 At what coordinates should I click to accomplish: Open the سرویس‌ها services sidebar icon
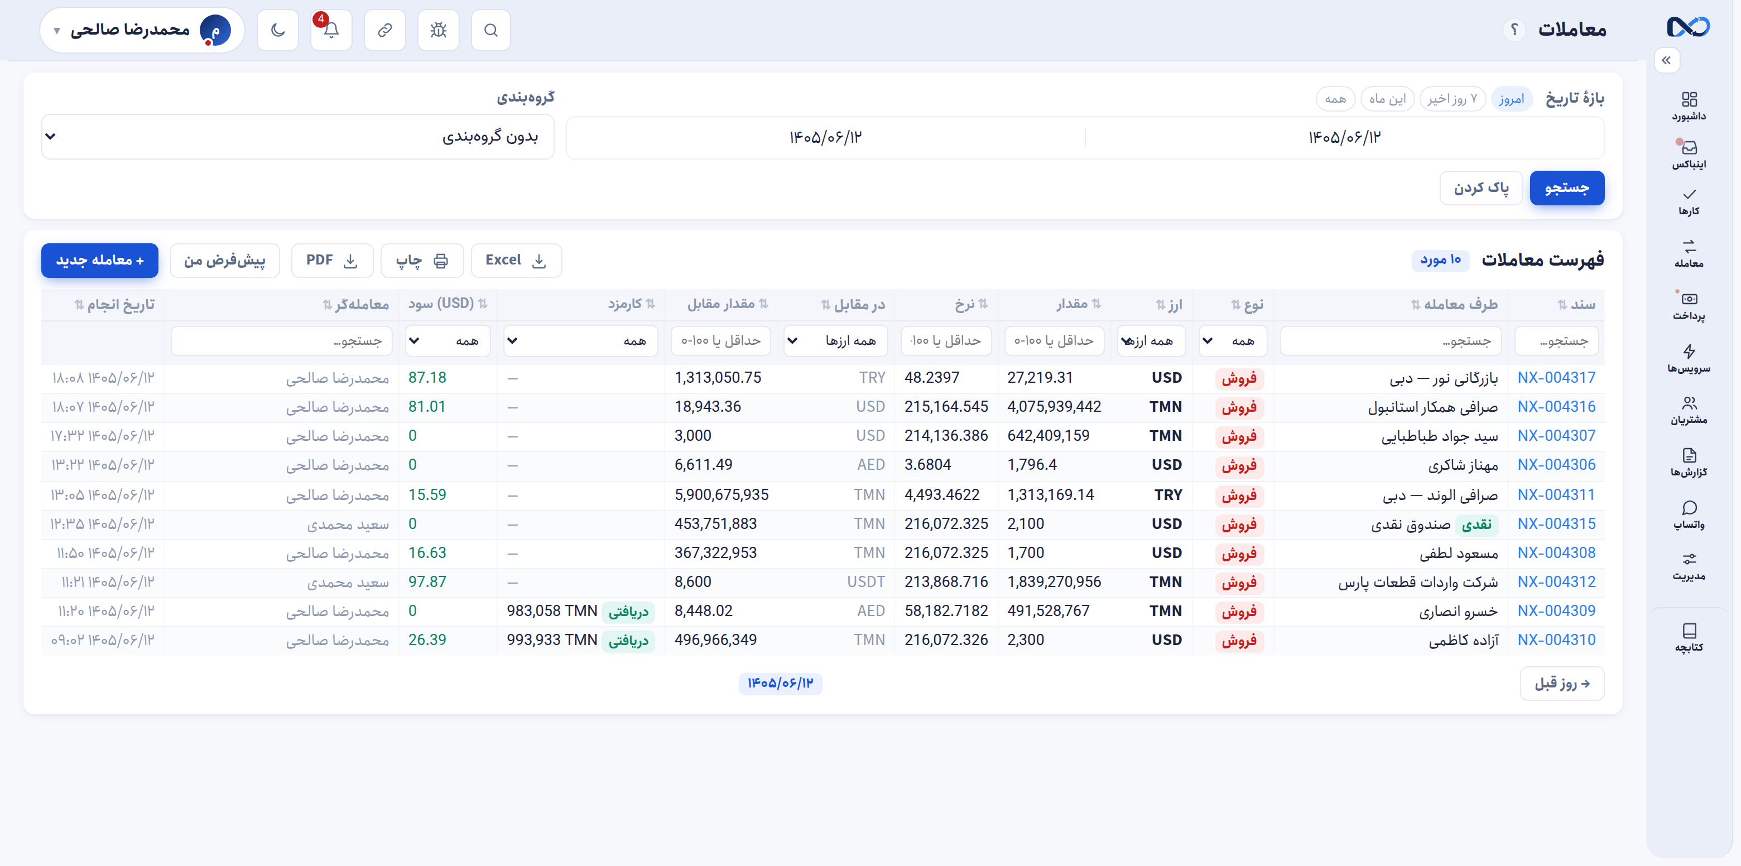[1689, 358]
